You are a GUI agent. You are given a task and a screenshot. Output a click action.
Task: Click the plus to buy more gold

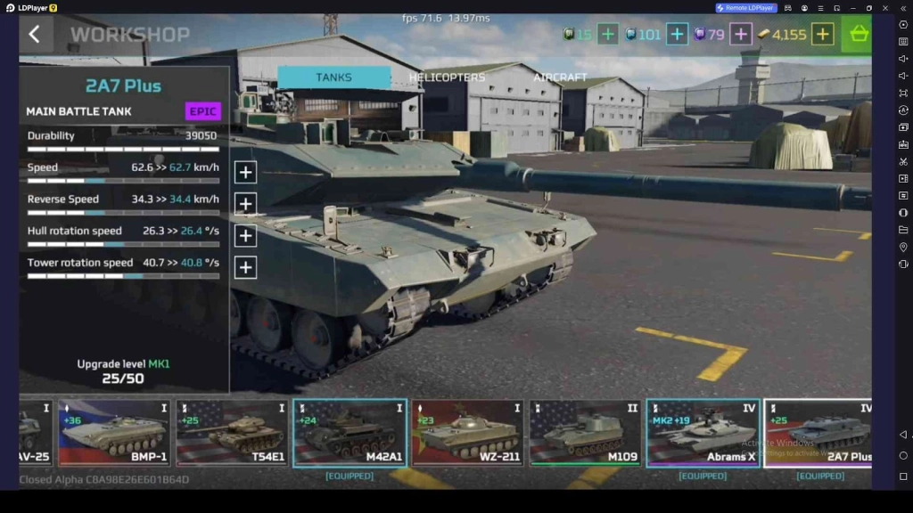point(823,34)
